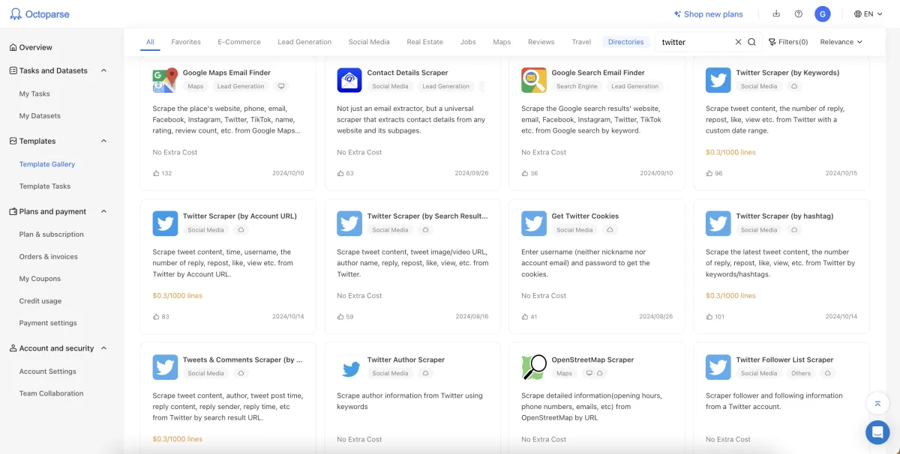Click the Google Search Email Finder icon
The width and height of the screenshot is (900, 454).
(x=534, y=80)
